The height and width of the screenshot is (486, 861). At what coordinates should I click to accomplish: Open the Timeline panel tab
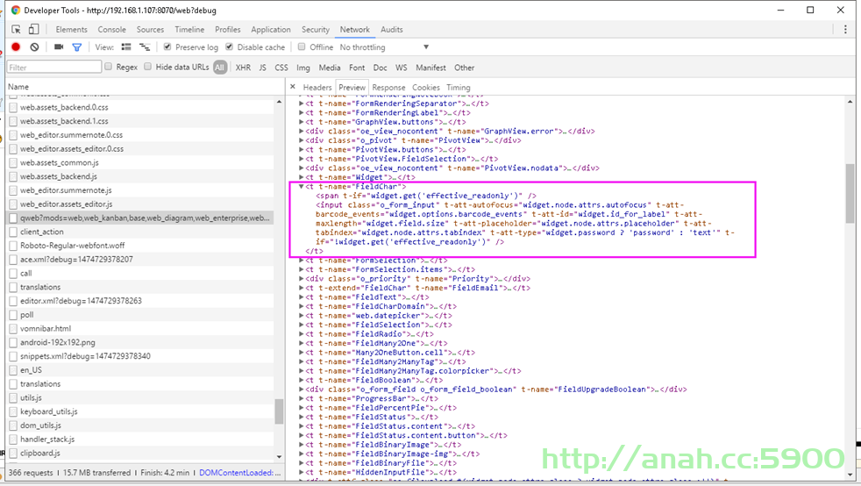pos(189,30)
